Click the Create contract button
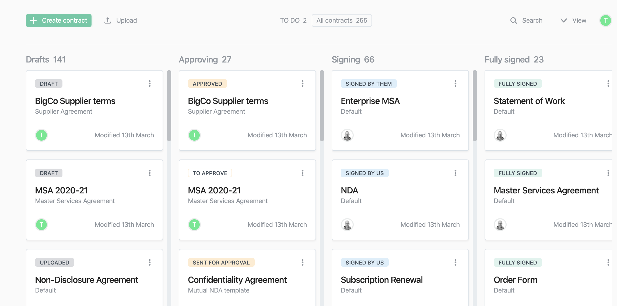 click(59, 20)
